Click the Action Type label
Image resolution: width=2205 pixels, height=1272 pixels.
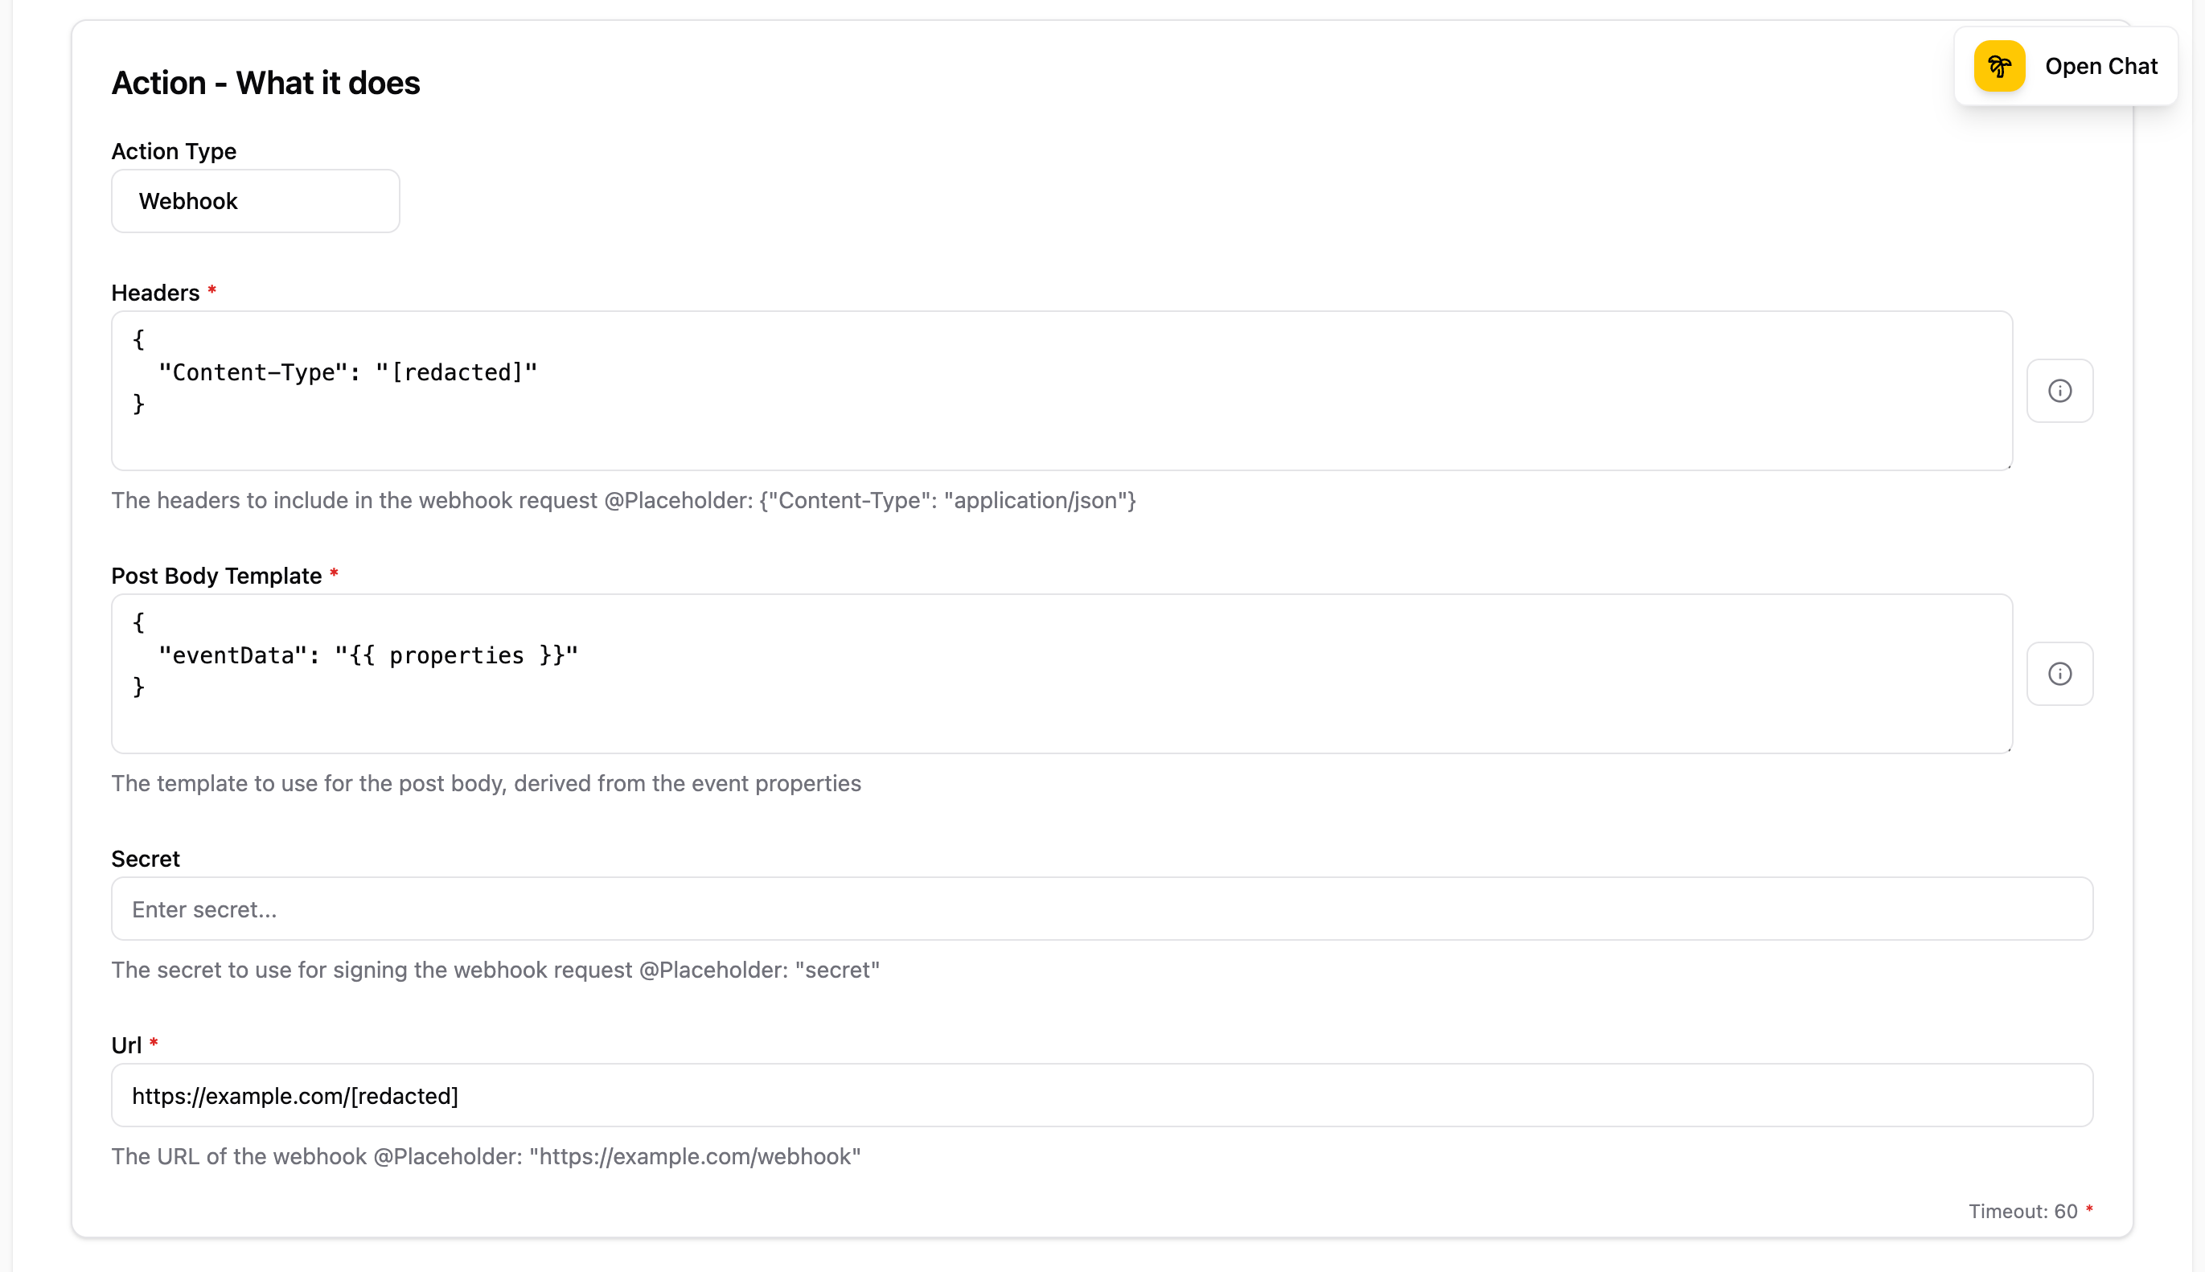tap(173, 151)
